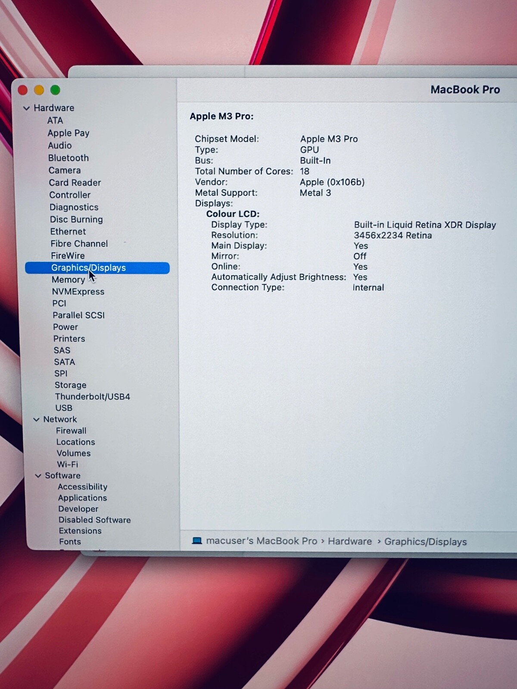Open the SAS entry
This screenshot has height=689, width=517.
pyautogui.click(x=62, y=351)
